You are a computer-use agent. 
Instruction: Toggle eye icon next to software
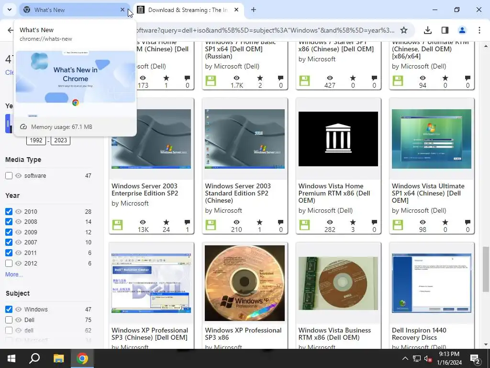coord(19,175)
